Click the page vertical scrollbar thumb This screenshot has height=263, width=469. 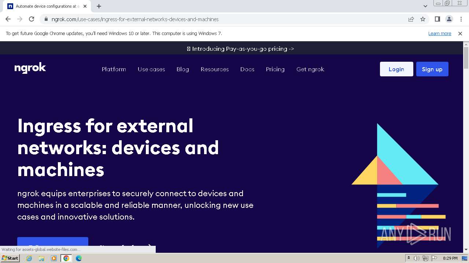click(466, 58)
